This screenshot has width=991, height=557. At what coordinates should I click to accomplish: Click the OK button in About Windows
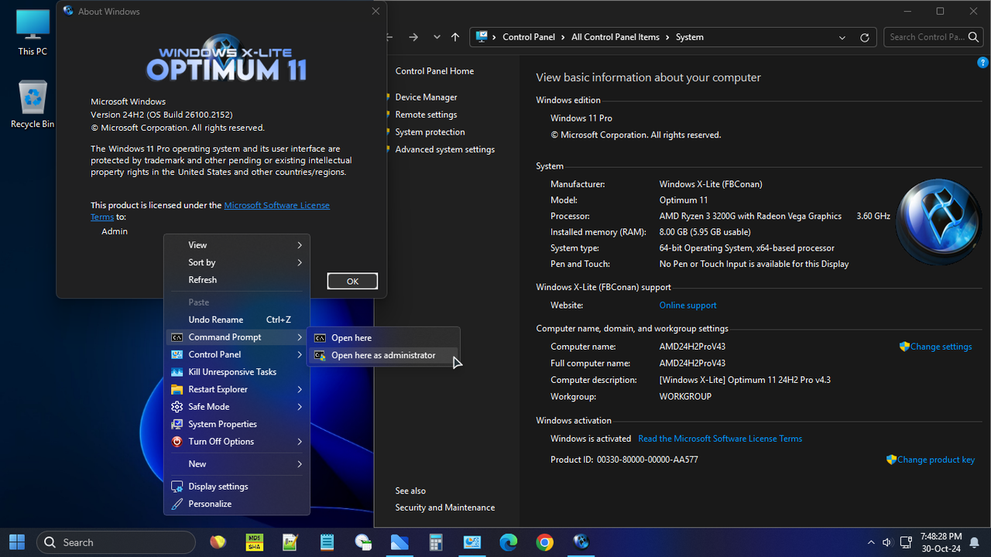click(x=351, y=281)
